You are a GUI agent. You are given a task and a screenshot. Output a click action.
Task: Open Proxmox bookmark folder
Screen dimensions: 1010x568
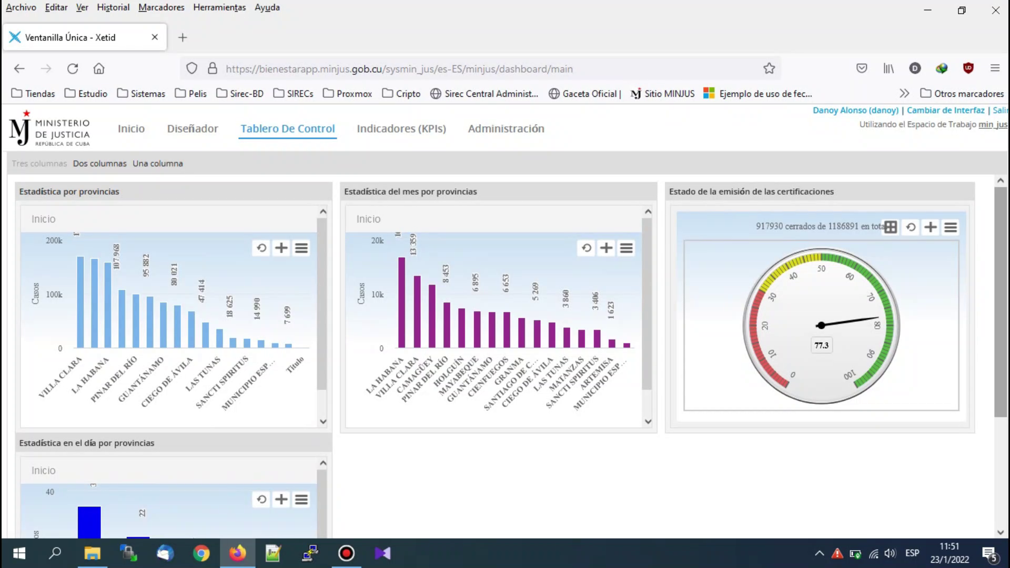347,94
